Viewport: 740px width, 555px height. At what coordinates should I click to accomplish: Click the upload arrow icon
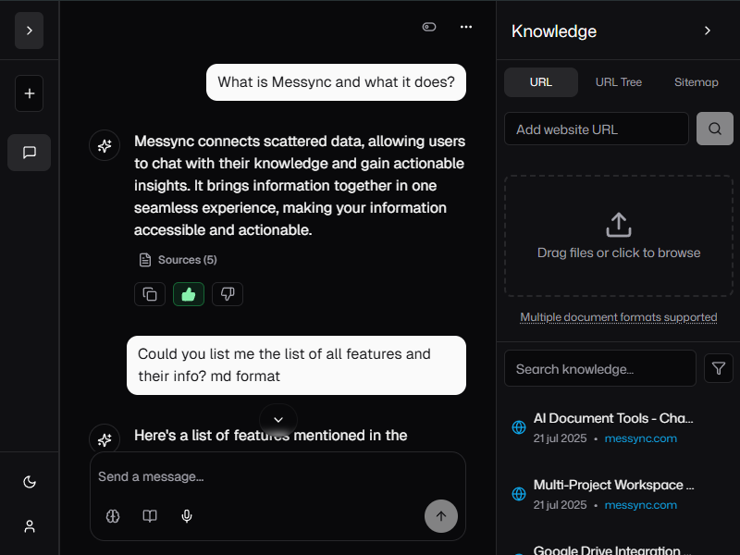[x=618, y=225]
